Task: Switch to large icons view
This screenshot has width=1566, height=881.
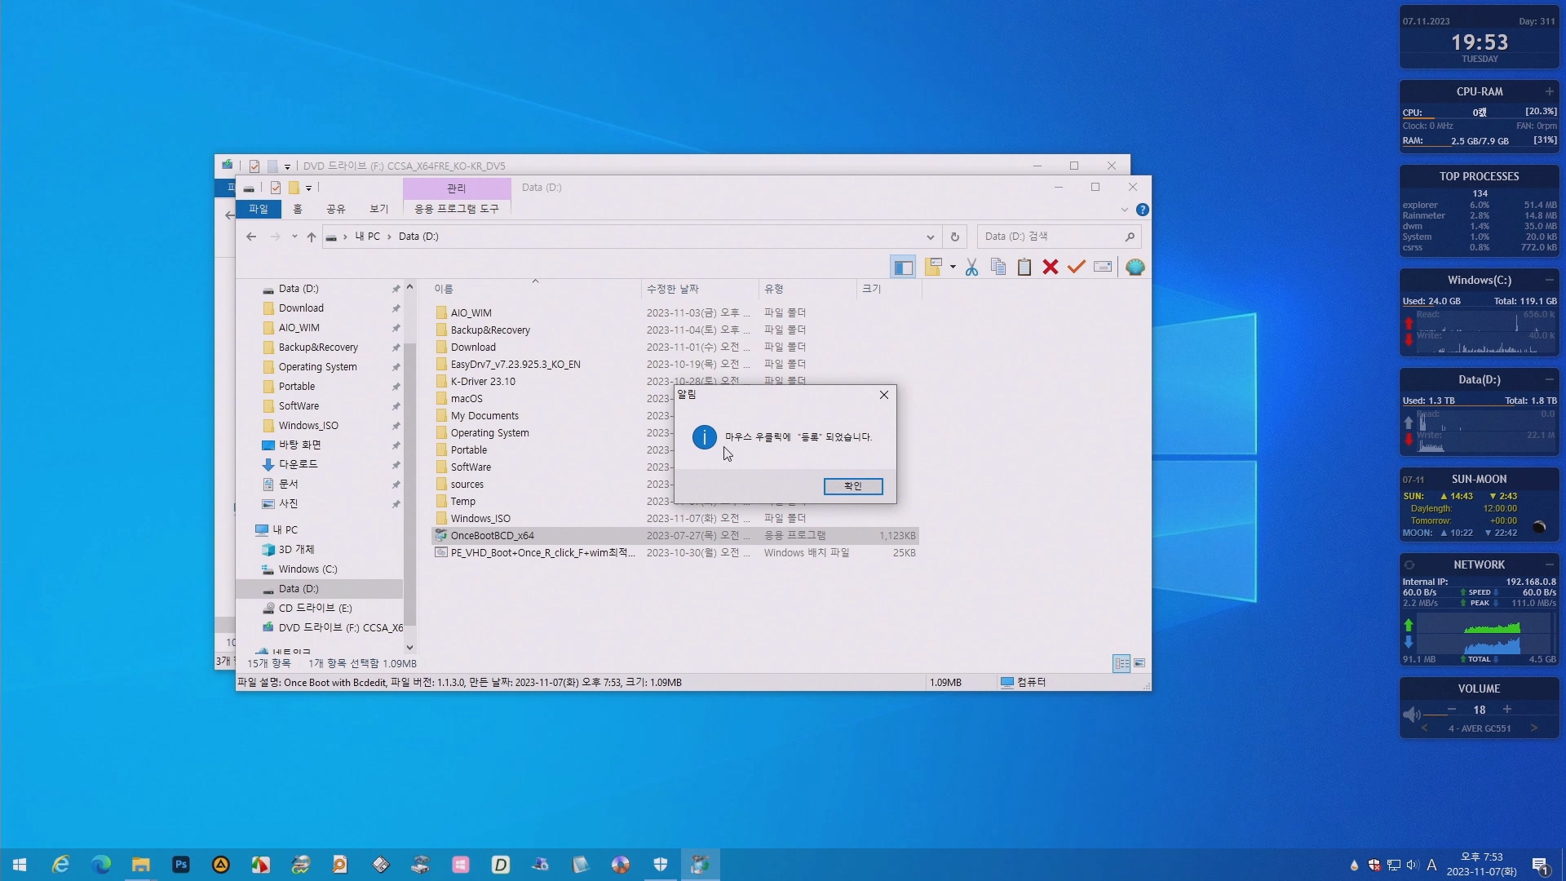Action: (1139, 664)
